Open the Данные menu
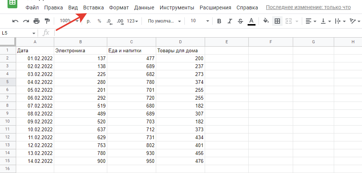The width and height of the screenshot is (362, 173). (144, 8)
